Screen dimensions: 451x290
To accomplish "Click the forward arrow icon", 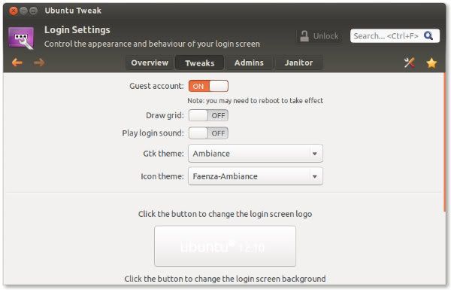I will tap(39, 63).
